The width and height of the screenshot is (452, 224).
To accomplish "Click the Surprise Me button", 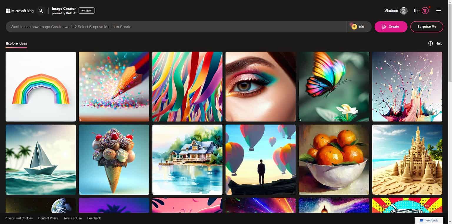I will click(x=426, y=26).
